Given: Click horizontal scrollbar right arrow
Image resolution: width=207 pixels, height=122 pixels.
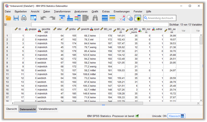Looking at the screenshot, I should point(198,103).
